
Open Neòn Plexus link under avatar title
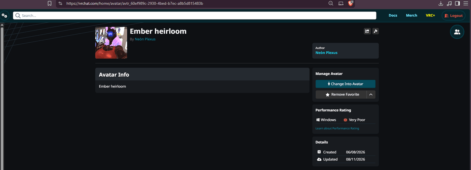(145, 39)
